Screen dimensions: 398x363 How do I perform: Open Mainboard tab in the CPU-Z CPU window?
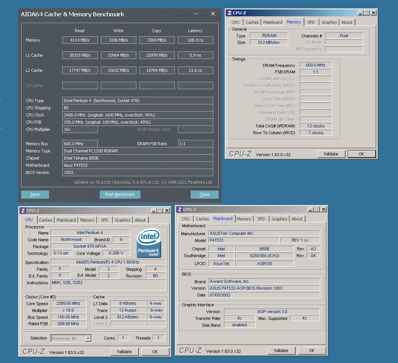click(66, 220)
